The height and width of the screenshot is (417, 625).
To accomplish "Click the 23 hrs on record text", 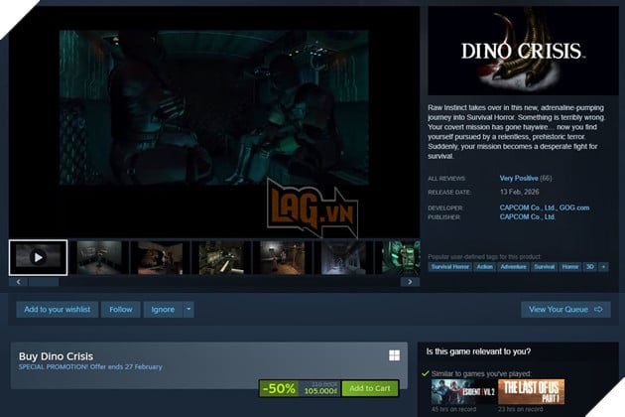I will [520, 409].
